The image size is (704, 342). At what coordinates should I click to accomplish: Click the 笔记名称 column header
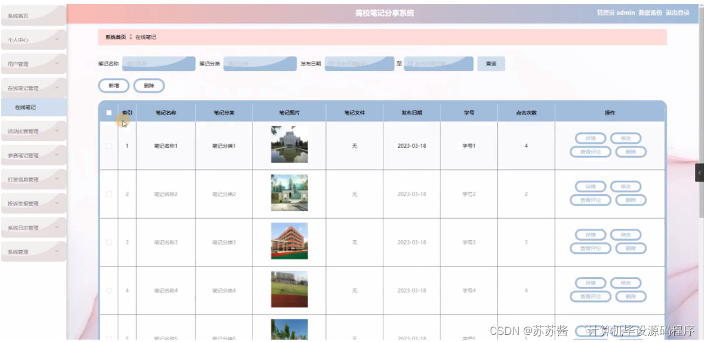165,113
